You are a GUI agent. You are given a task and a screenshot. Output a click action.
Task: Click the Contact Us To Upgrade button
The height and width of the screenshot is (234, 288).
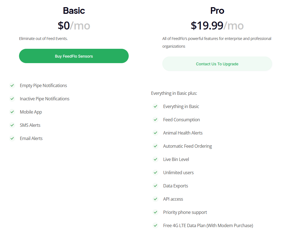[217, 64]
